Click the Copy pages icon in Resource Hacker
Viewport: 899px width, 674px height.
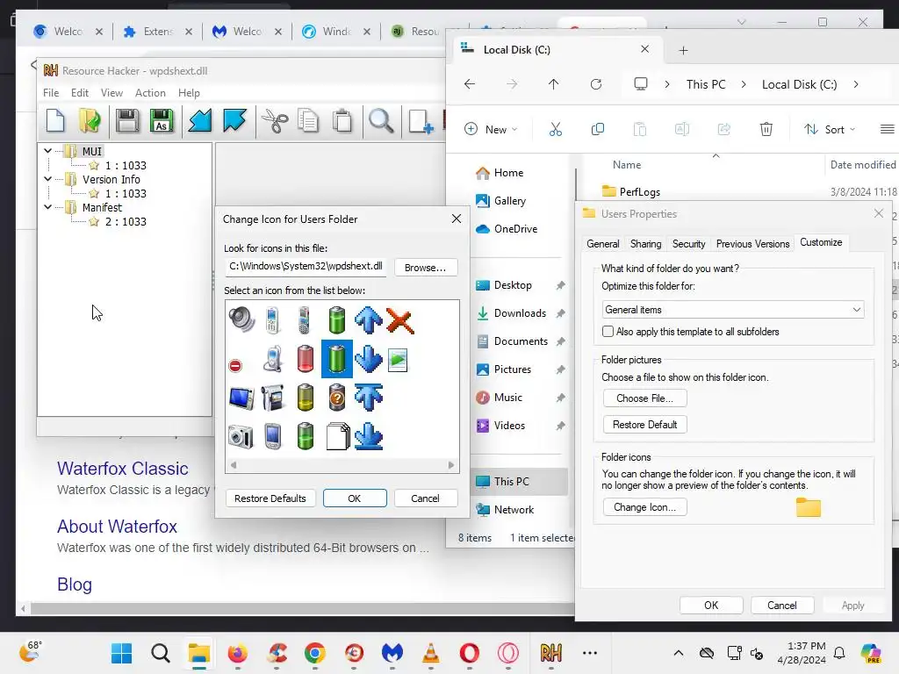pyautogui.click(x=308, y=121)
